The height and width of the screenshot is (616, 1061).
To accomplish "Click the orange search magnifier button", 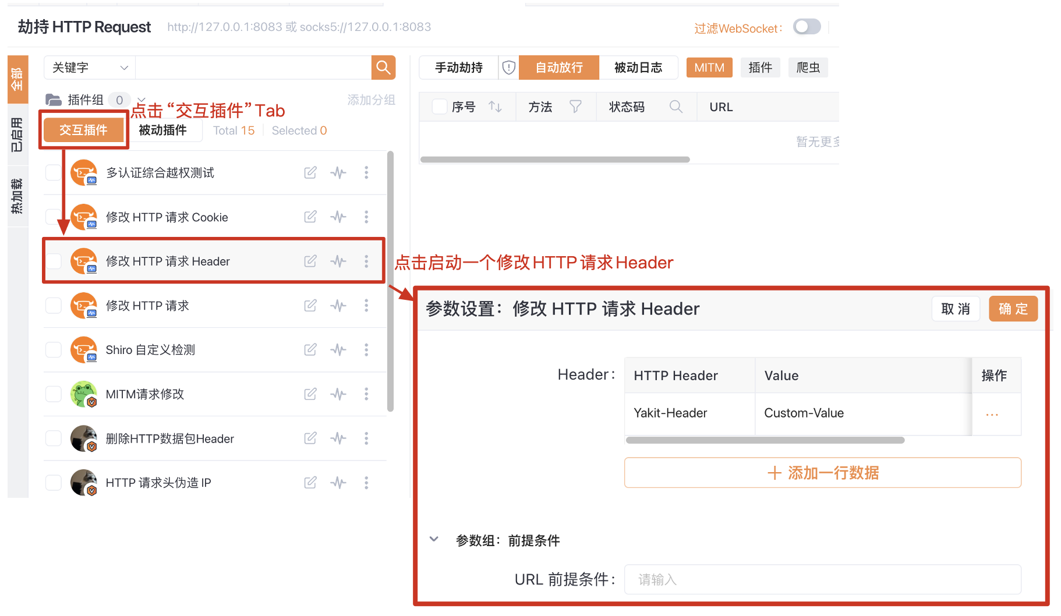I will [x=383, y=68].
